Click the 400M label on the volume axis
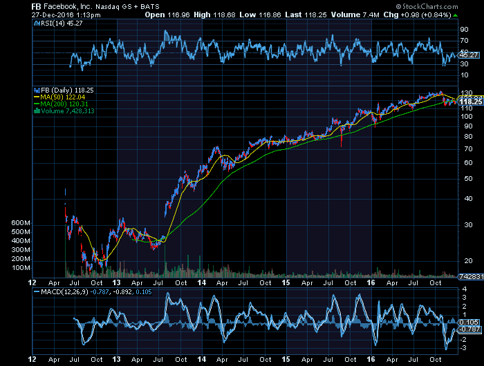Image resolution: width=484 pixels, height=366 pixels. [x=21, y=241]
